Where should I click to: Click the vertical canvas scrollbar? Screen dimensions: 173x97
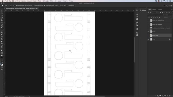[x=134, y=50]
